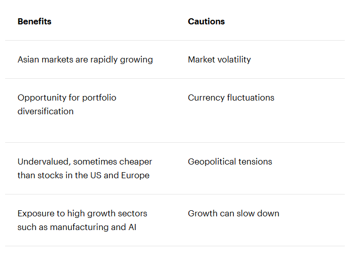The image size is (356, 259).
Task: Click the 'Exposure to high growth sectors' line
Action: tap(82, 214)
